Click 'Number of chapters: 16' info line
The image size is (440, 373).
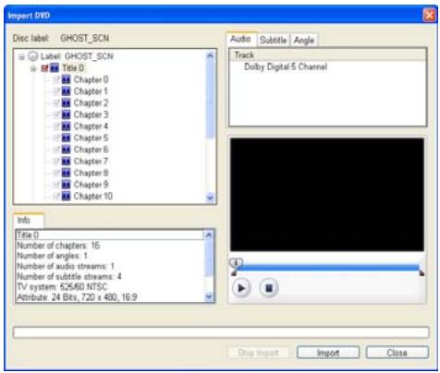[58, 246]
